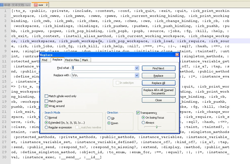Image resolution: width=250 pixels, height=164 pixels.
Task: Expand the Find what history dropdown
Action: [137, 68]
